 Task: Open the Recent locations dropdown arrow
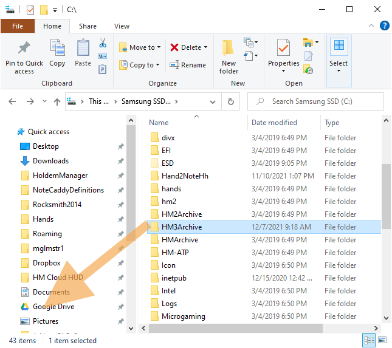[44, 101]
